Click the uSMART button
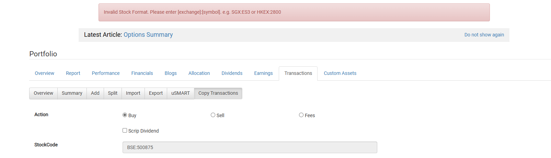551x158 pixels. click(x=181, y=93)
